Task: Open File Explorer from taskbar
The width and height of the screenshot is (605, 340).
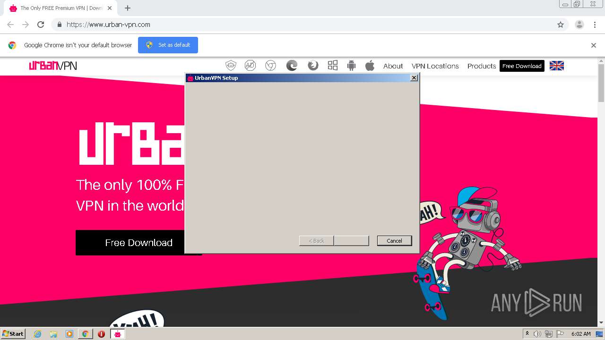Action: (x=53, y=334)
